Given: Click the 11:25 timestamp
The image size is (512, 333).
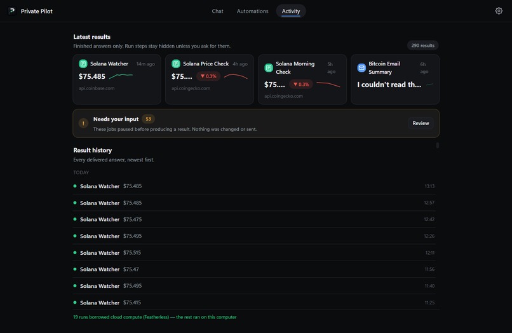Looking at the screenshot, I should point(429,302).
